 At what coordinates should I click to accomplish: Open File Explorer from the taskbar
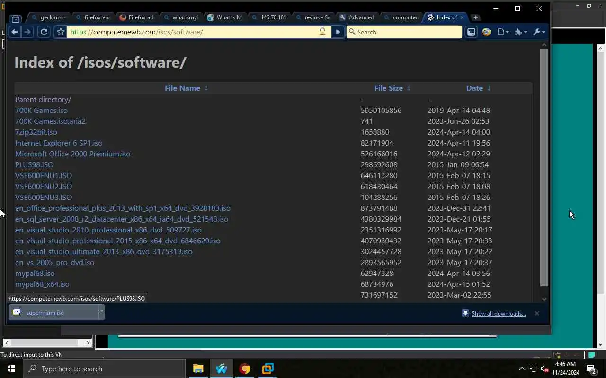pos(198,369)
